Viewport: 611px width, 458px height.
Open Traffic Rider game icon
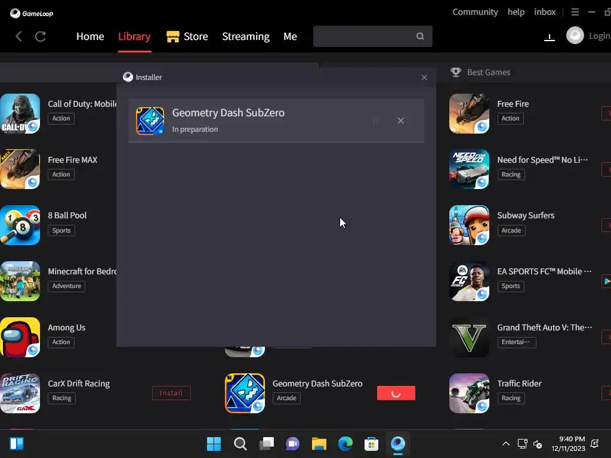pyautogui.click(x=469, y=394)
